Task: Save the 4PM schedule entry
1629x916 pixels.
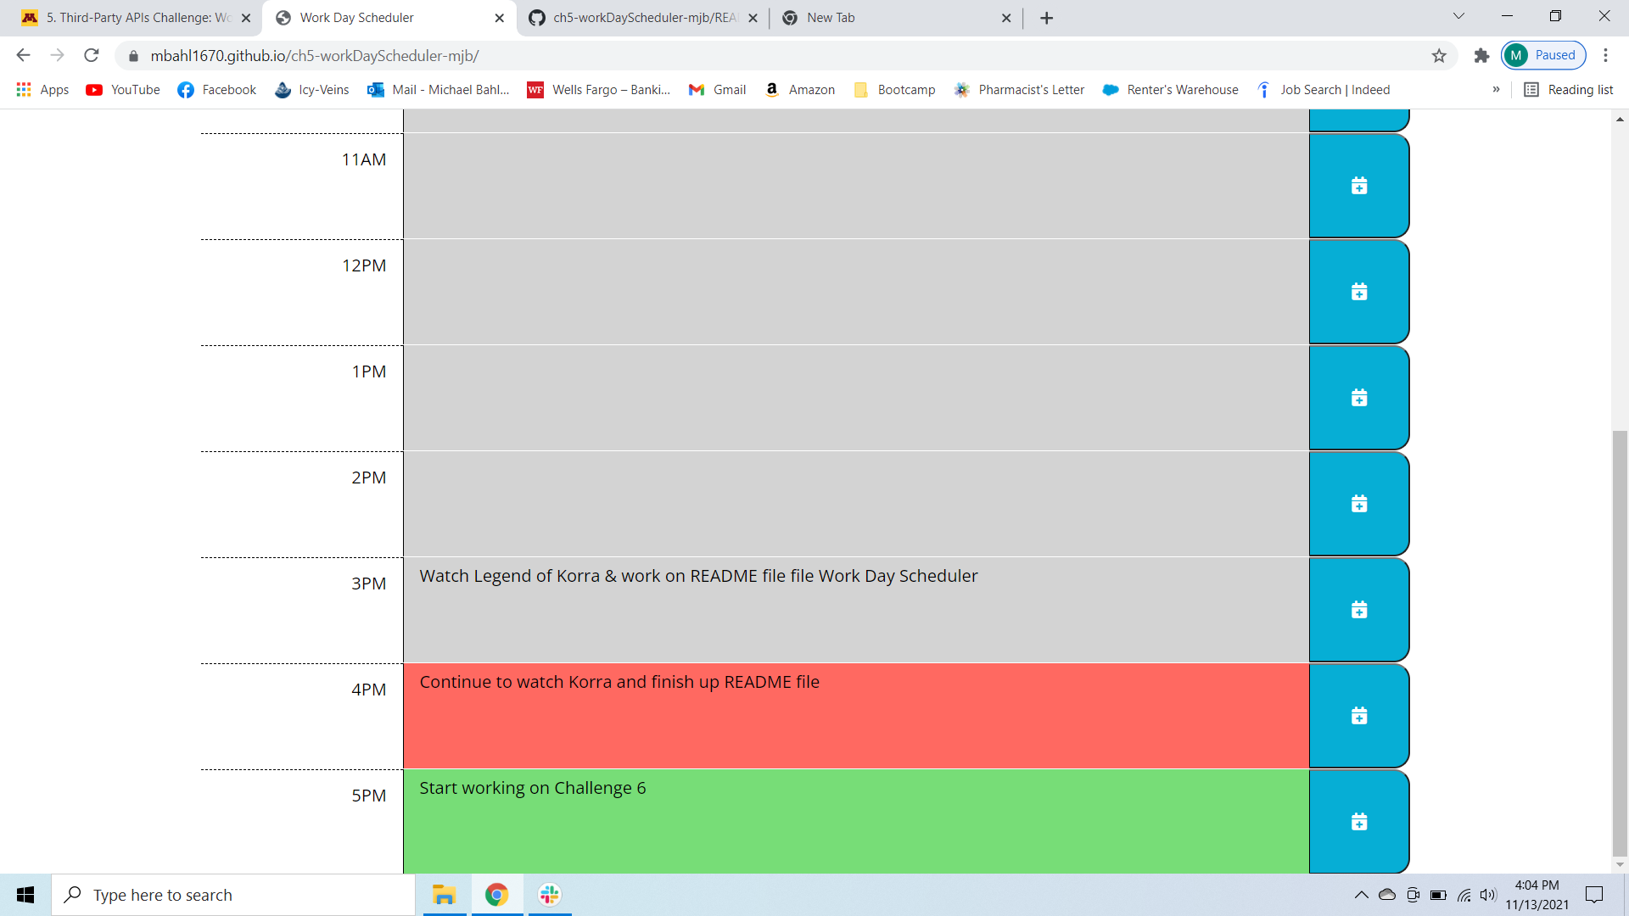Action: click(x=1358, y=716)
